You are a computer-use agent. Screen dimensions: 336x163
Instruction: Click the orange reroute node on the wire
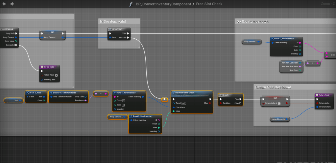(x=165, y=99)
